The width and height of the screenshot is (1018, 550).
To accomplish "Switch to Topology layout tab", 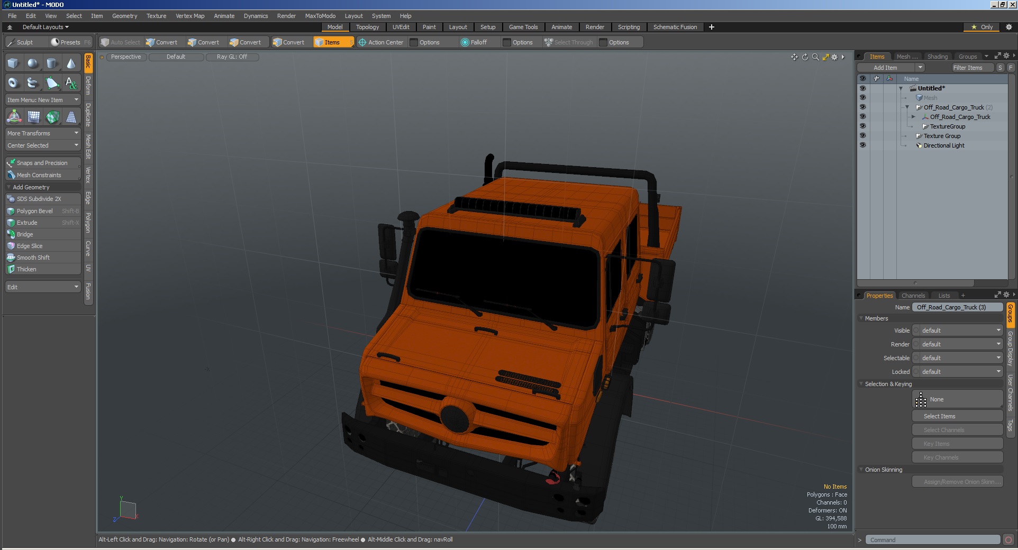I will pos(367,27).
